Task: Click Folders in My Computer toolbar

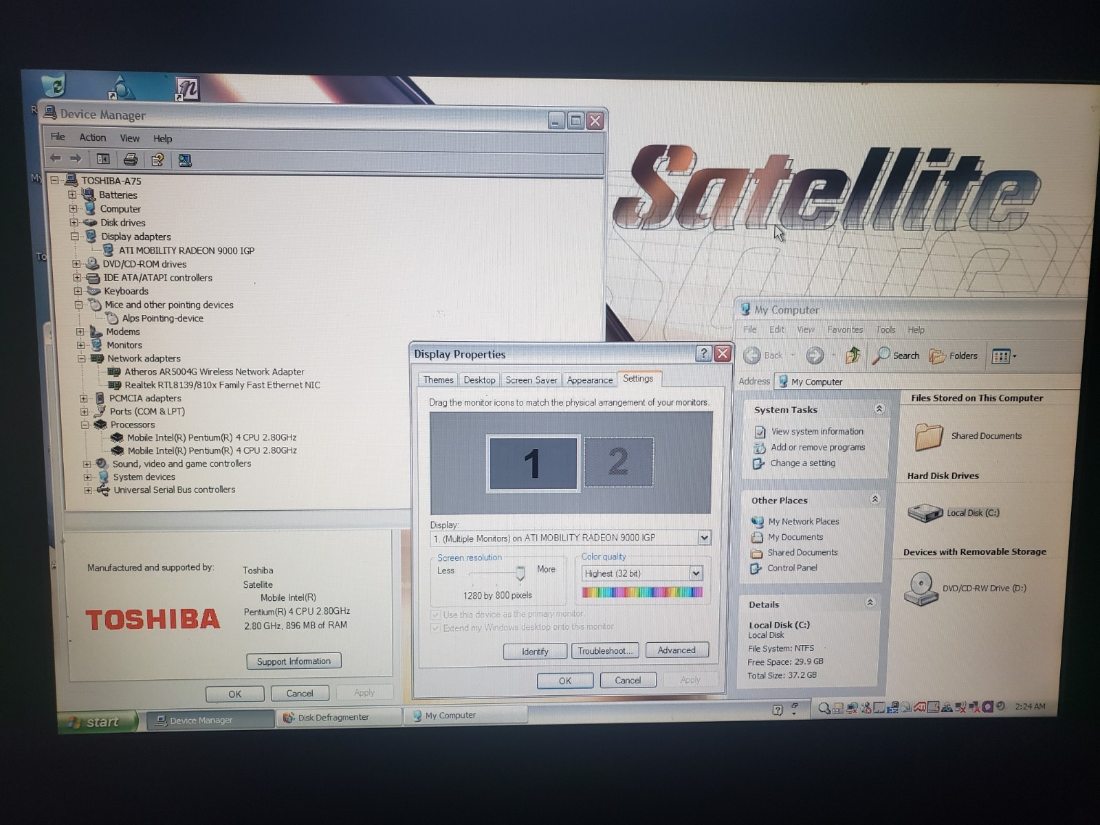Action: (x=954, y=355)
